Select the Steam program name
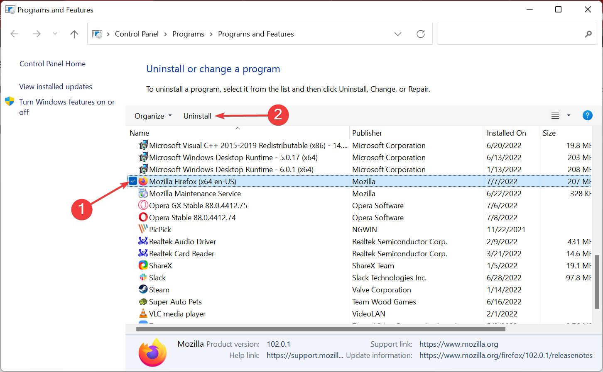The width and height of the screenshot is (603, 372). (159, 290)
